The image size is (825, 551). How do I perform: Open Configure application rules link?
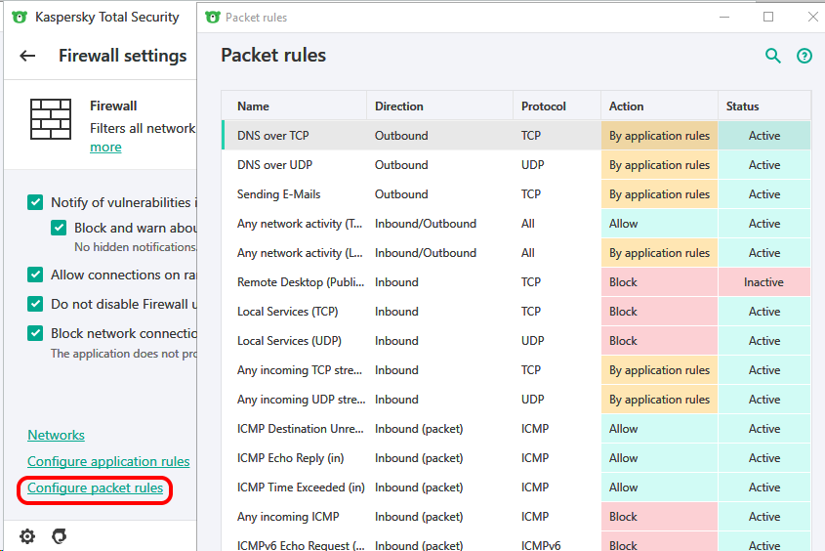click(x=108, y=461)
